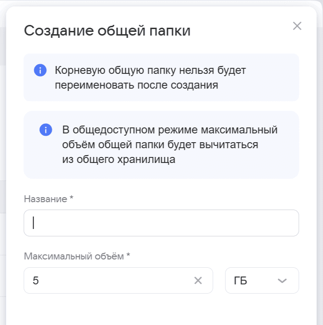This screenshot has height=325, width=323.
Task: Click the ГБ text in unit selector
Action: [x=240, y=281]
